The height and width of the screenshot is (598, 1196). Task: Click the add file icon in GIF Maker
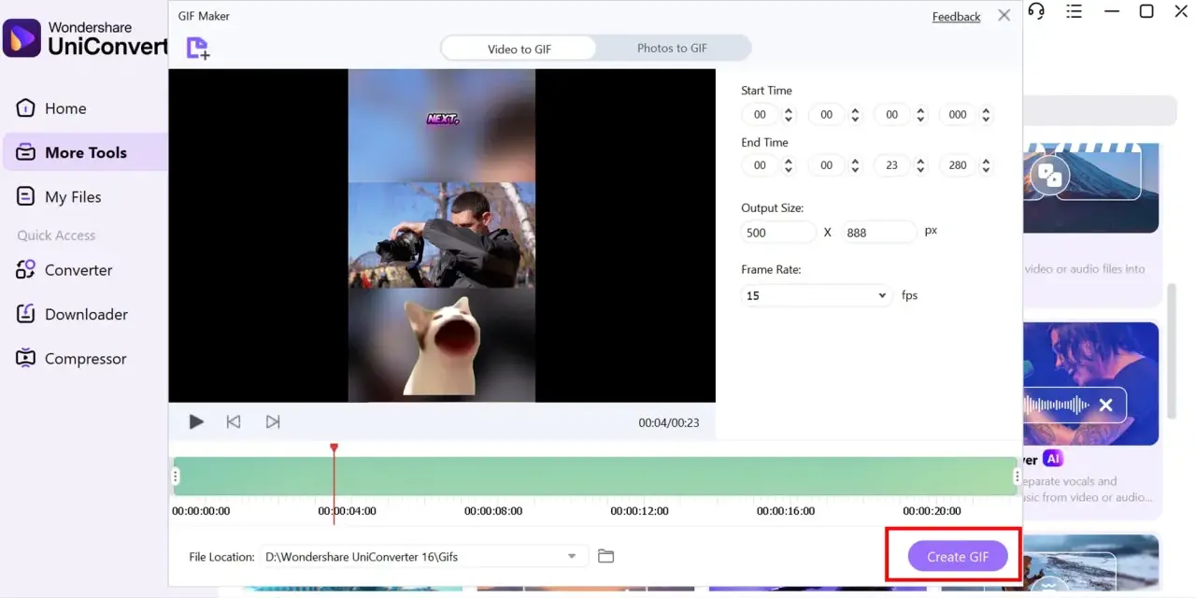[198, 49]
